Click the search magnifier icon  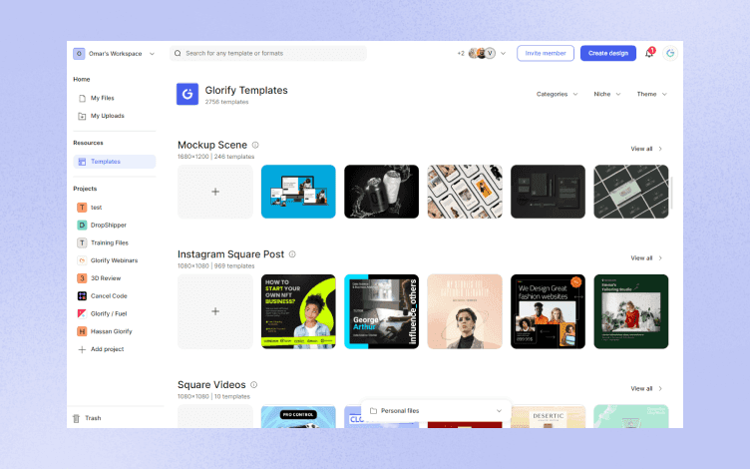(x=178, y=53)
